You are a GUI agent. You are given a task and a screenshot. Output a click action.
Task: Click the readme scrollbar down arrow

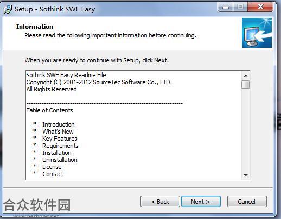246,175
